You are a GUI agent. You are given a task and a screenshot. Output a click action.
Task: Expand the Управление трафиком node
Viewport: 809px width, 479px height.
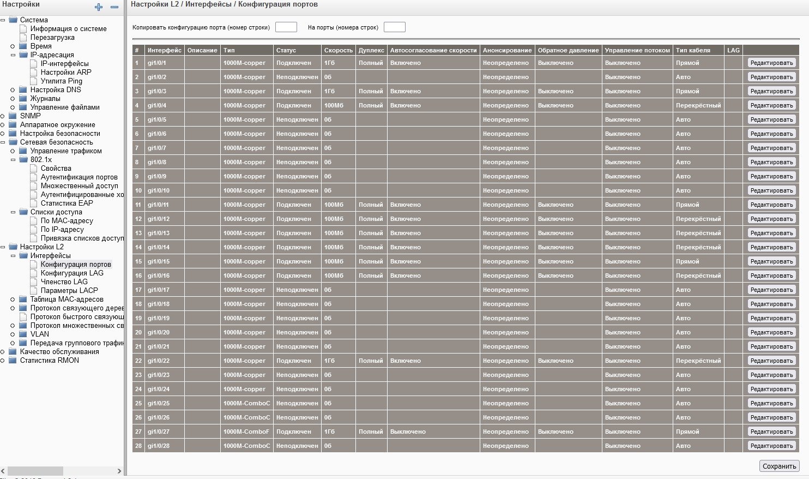tap(13, 151)
